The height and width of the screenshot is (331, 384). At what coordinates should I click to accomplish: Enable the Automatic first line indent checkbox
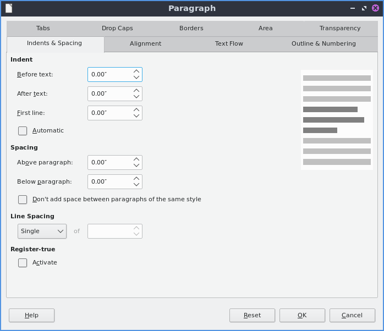pyautogui.click(x=23, y=131)
